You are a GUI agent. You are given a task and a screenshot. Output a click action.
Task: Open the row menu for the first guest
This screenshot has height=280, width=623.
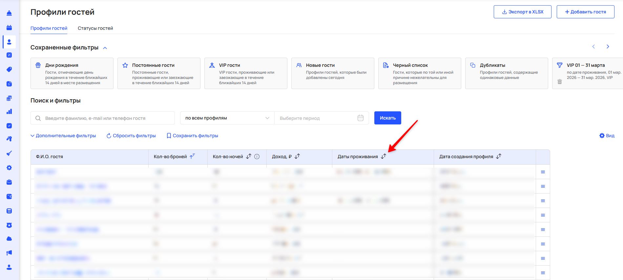tap(543, 172)
